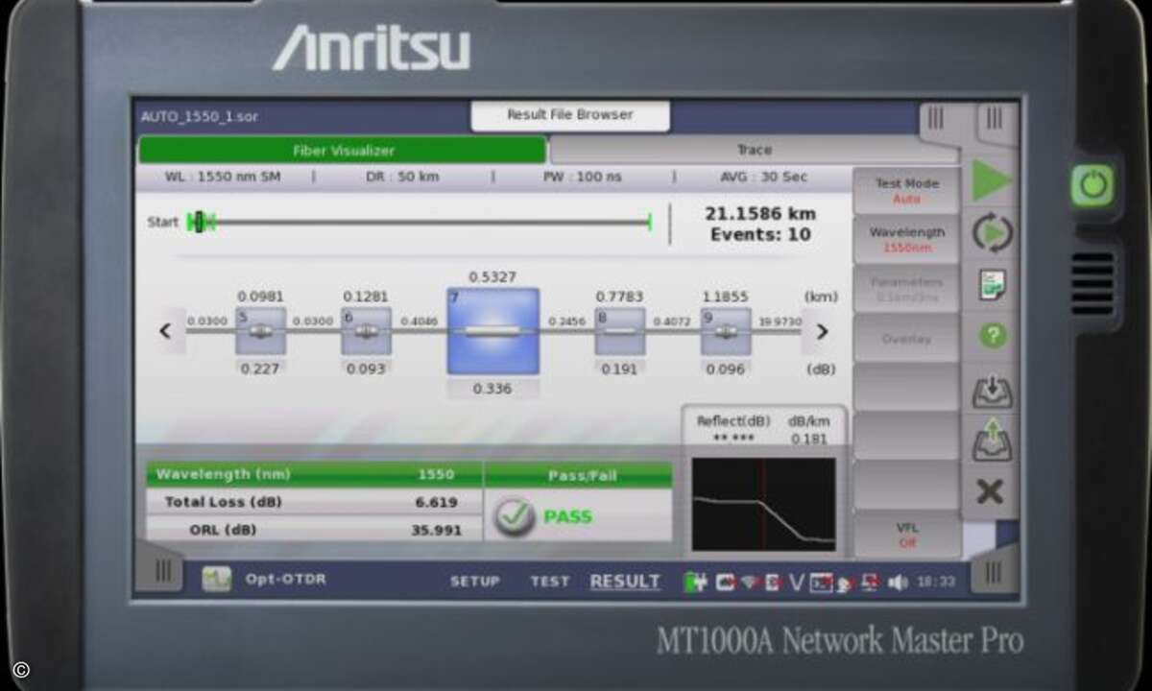Expand the bottom left grip handle
The image size is (1152, 691).
point(162,571)
